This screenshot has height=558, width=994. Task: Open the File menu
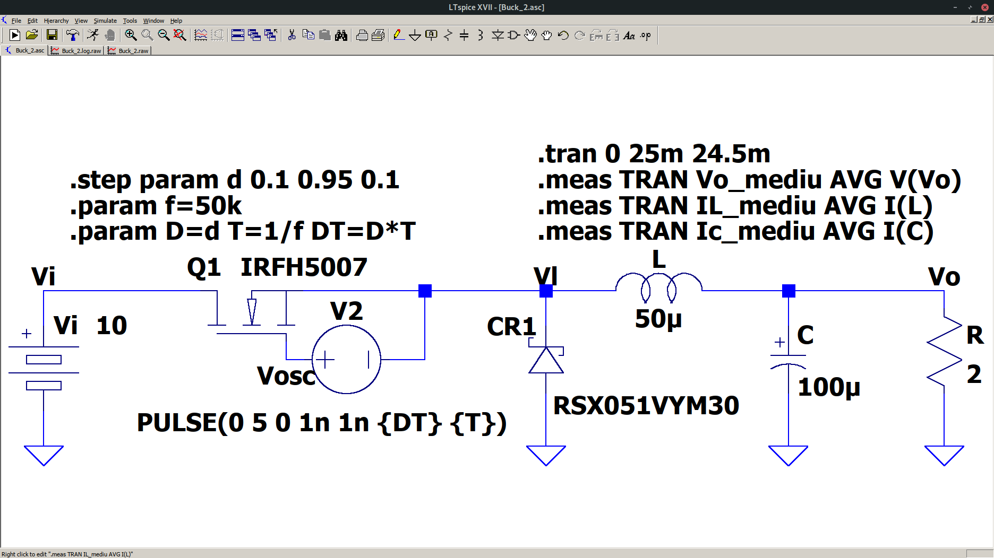(x=16, y=21)
